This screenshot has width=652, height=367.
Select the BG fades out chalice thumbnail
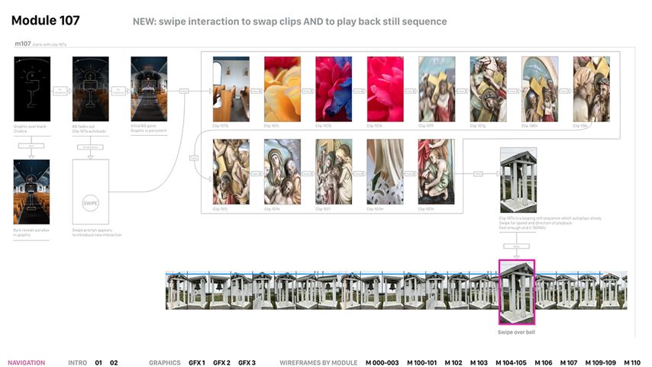91,89
